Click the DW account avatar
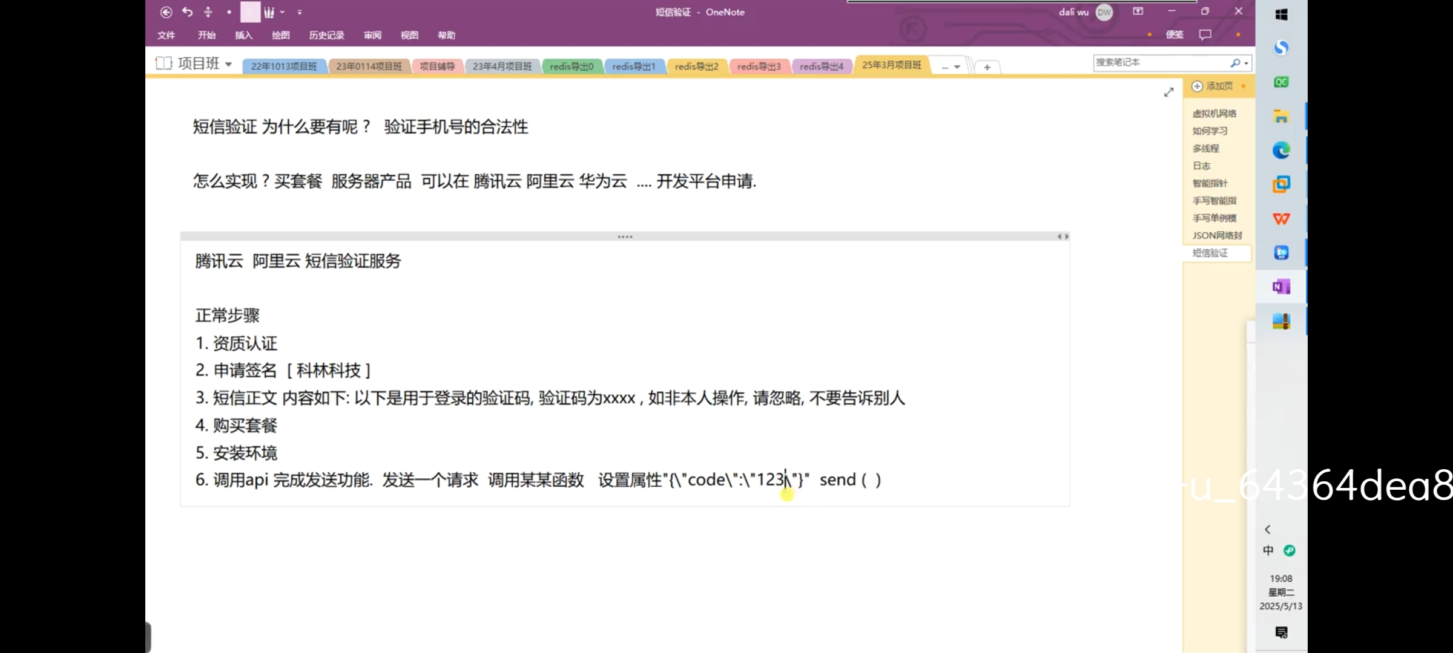1453x653 pixels. point(1104,12)
